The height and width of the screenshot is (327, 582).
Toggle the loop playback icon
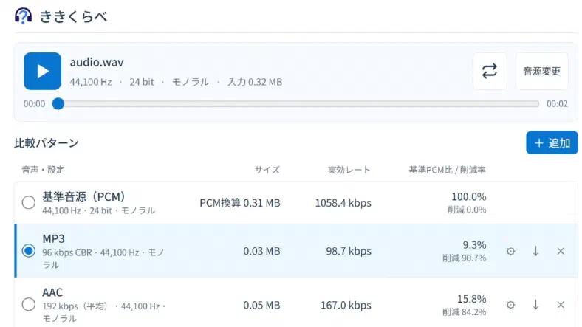[x=490, y=71]
